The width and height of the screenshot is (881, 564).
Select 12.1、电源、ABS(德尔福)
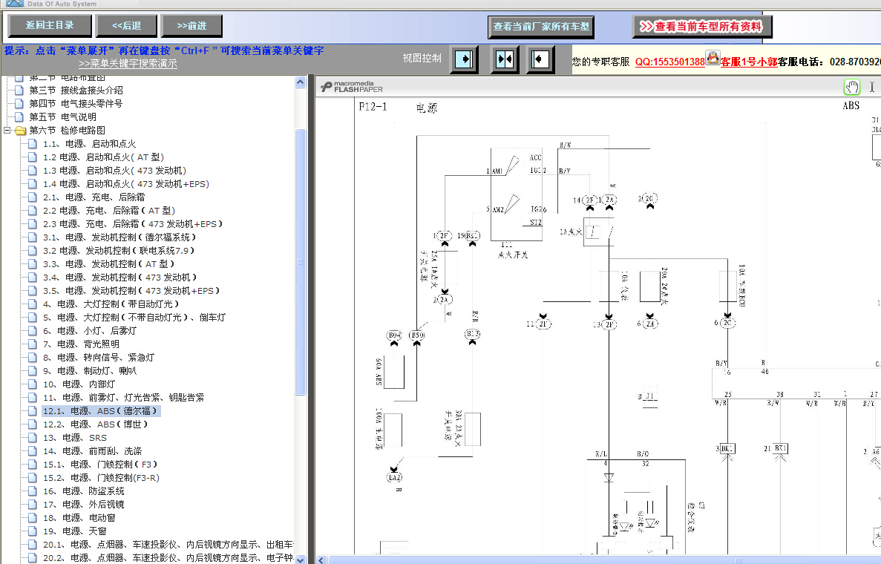tap(101, 411)
